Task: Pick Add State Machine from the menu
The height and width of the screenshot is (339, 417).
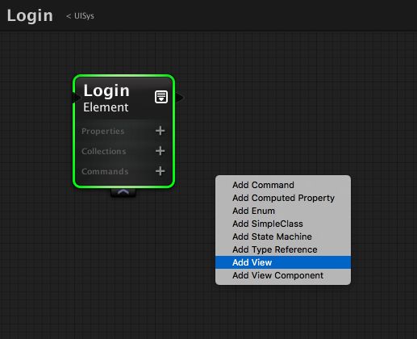Action: pos(283,236)
